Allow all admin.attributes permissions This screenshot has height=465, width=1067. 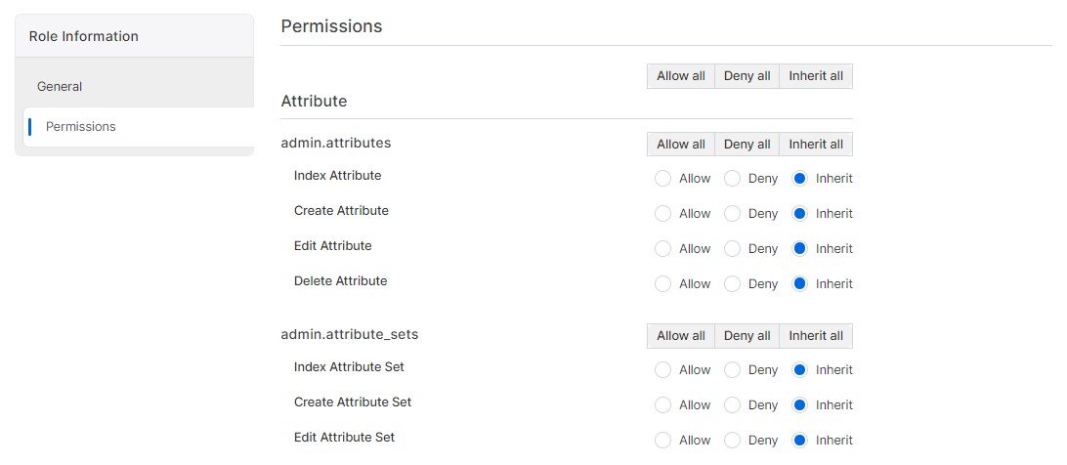(680, 145)
